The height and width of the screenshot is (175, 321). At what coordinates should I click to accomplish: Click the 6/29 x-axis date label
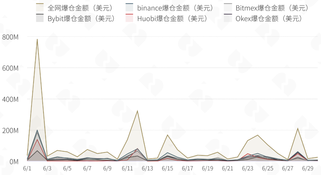point(308,168)
